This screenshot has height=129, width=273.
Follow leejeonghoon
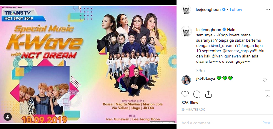click(x=236, y=9)
